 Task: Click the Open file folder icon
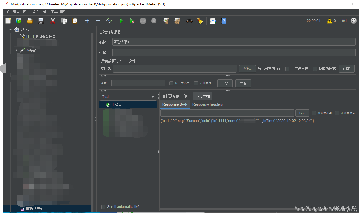click(30, 21)
